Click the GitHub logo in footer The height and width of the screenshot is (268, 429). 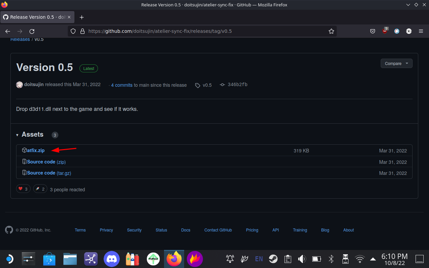click(9, 230)
